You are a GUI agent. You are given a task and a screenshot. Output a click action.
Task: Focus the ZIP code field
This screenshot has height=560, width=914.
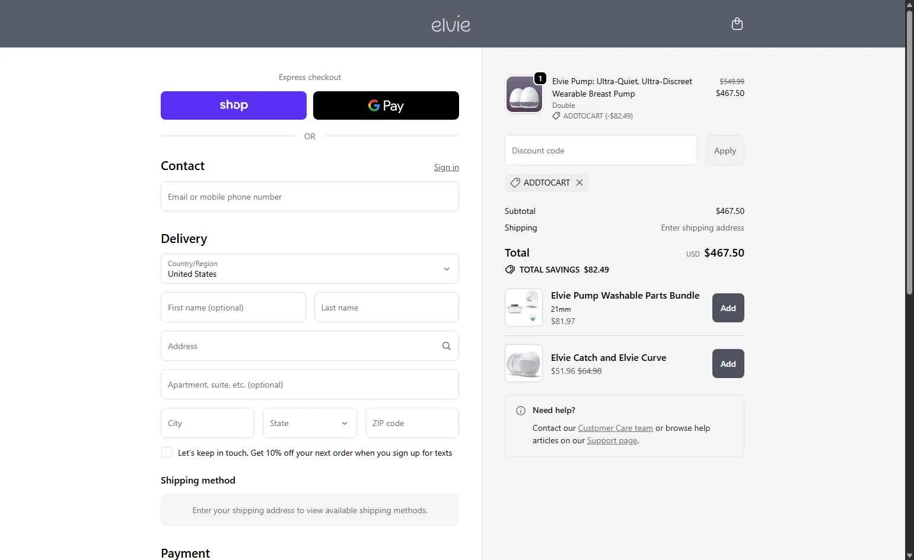[412, 423]
